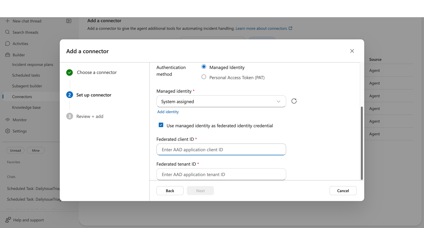This screenshot has height=228, width=424.
Task: Filter chats by Mine
Action: tap(36, 150)
